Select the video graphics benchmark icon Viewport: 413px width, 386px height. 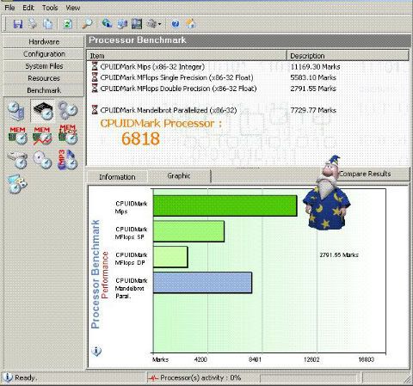[x=17, y=184]
